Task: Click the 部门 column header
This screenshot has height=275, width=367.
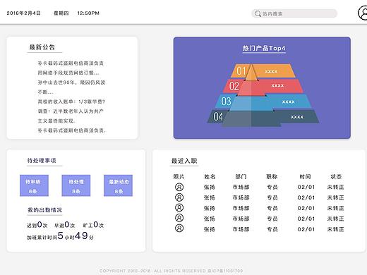Action: tap(241, 176)
